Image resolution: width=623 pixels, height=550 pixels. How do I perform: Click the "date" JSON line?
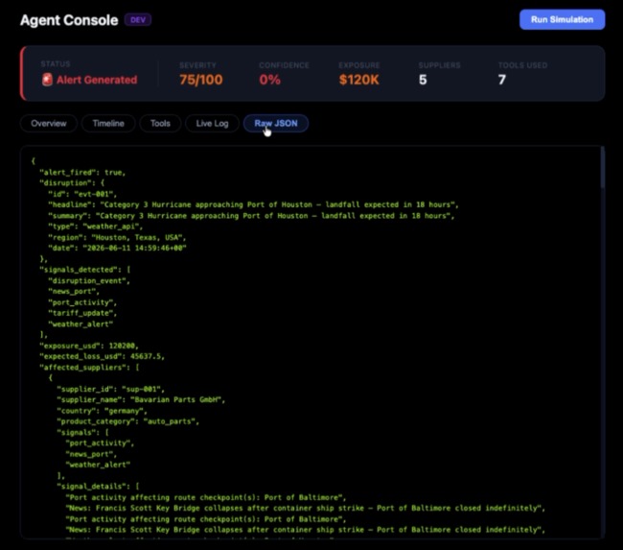pyautogui.click(x=117, y=249)
